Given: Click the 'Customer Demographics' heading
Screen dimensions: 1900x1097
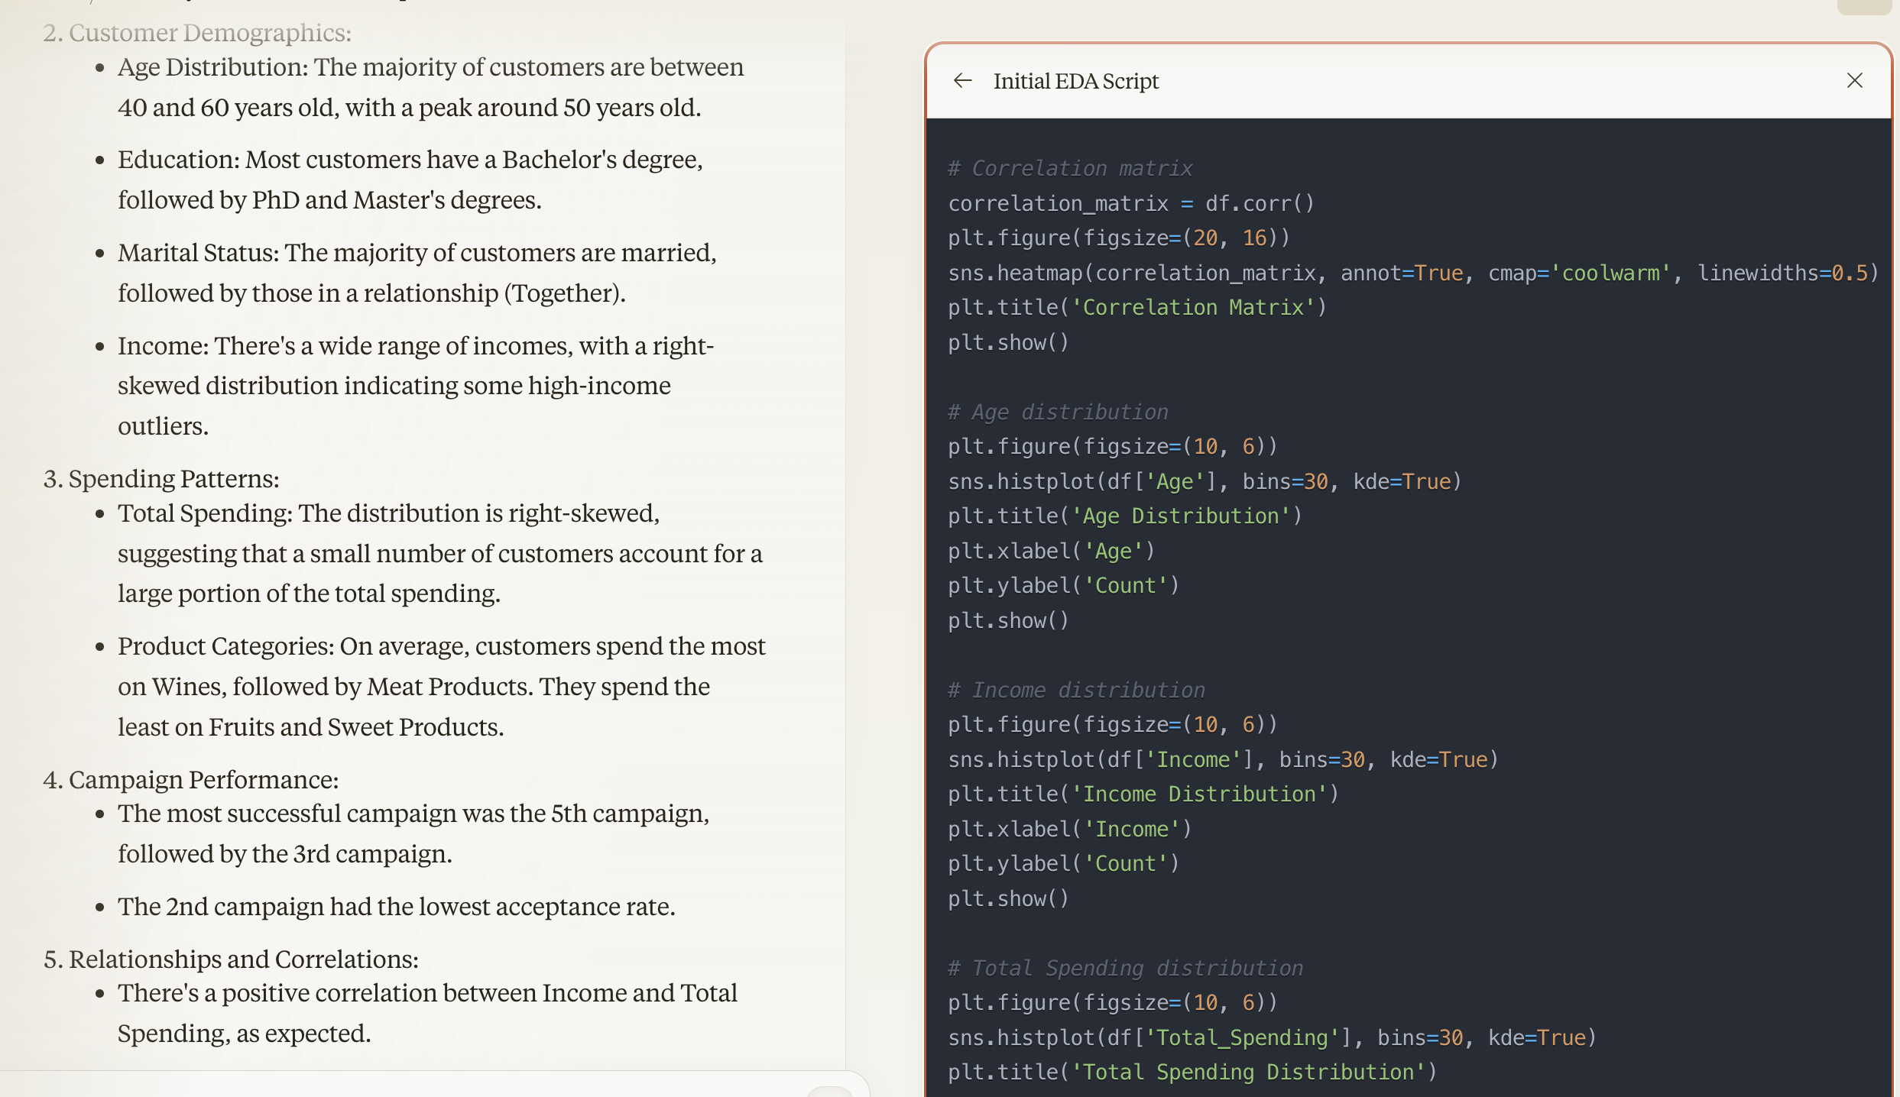Looking at the screenshot, I should click(x=209, y=33).
